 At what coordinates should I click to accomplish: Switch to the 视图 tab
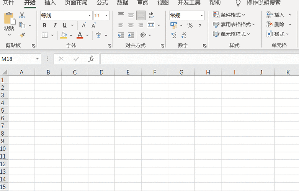[163, 3]
